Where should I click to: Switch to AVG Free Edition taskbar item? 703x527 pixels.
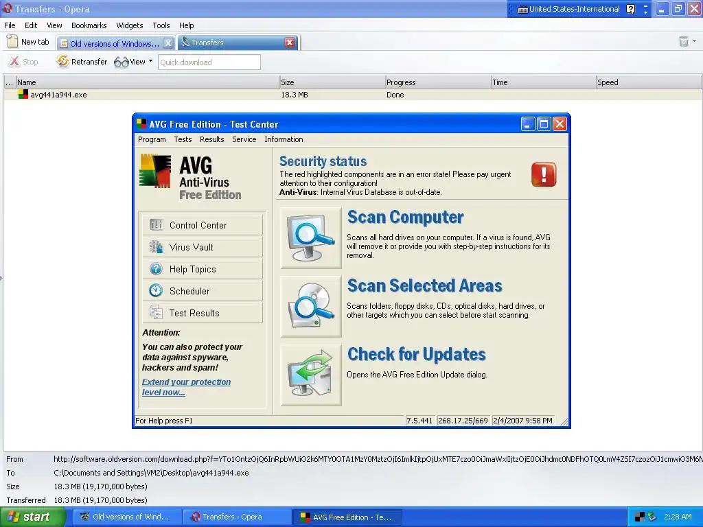pyautogui.click(x=348, y=517)
